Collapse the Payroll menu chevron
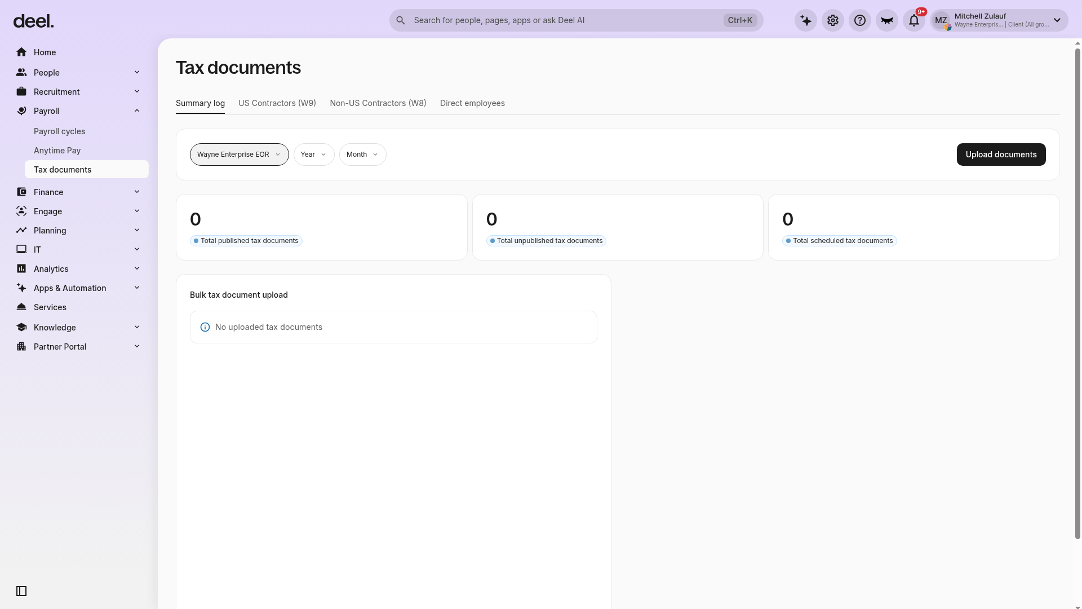Image resolution: width=1082 pixels, height=609 pixels. 137,111
